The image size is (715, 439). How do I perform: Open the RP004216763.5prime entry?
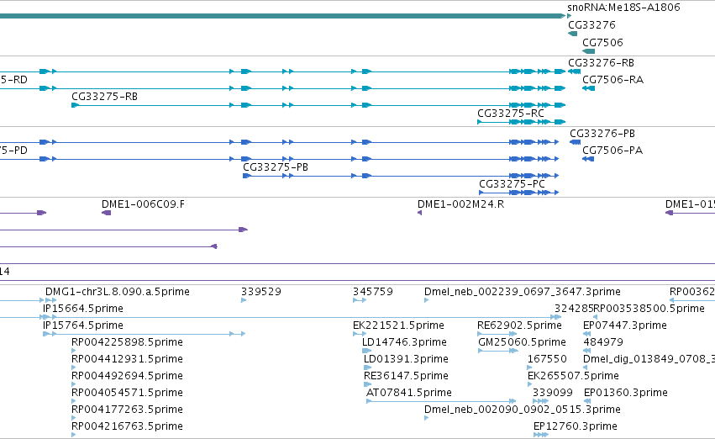[127, 426]
